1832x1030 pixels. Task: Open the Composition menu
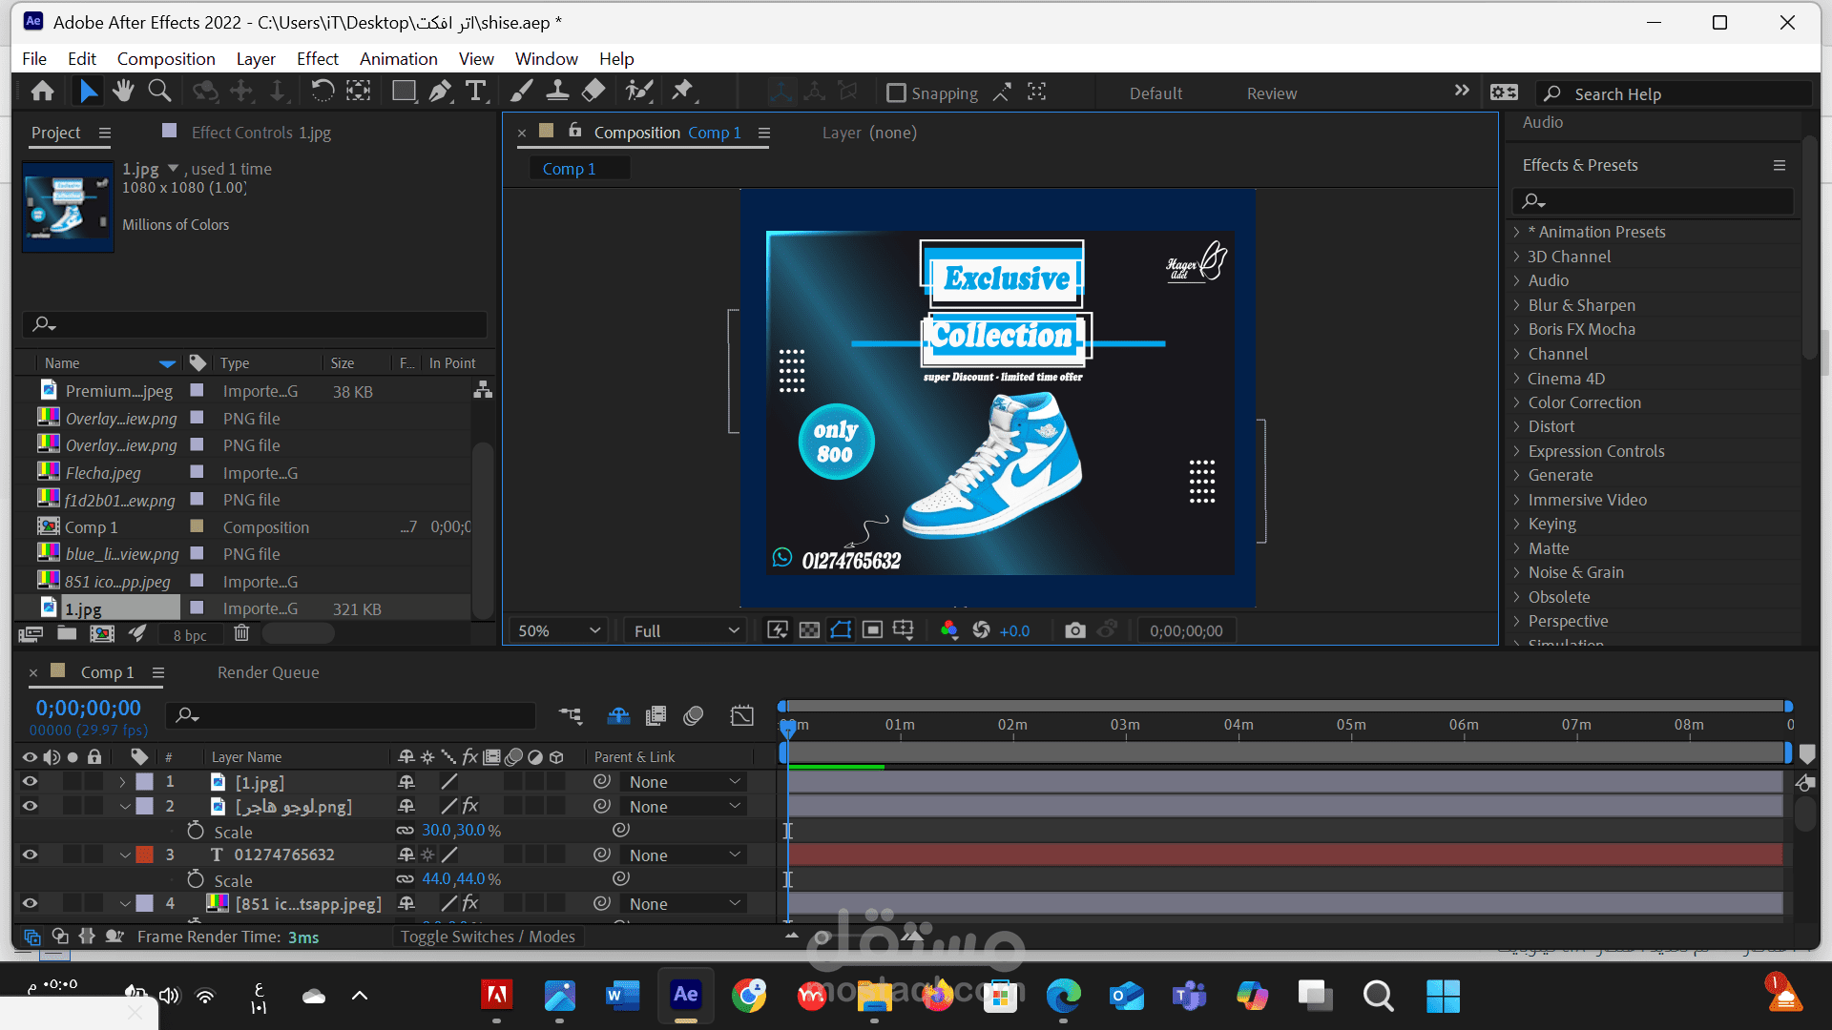(166, 59)
